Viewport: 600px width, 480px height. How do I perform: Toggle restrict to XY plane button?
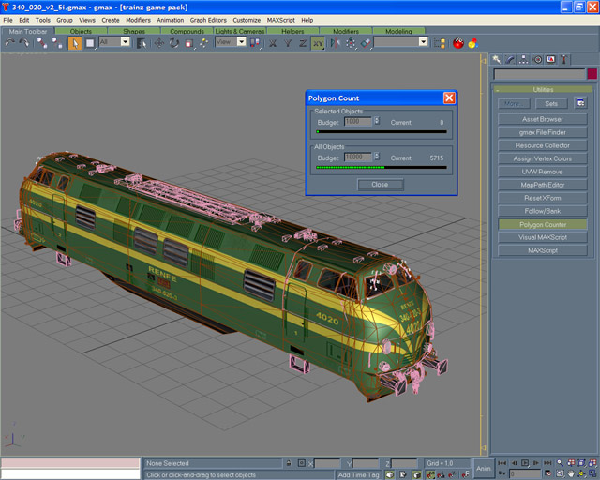[318, 42]
